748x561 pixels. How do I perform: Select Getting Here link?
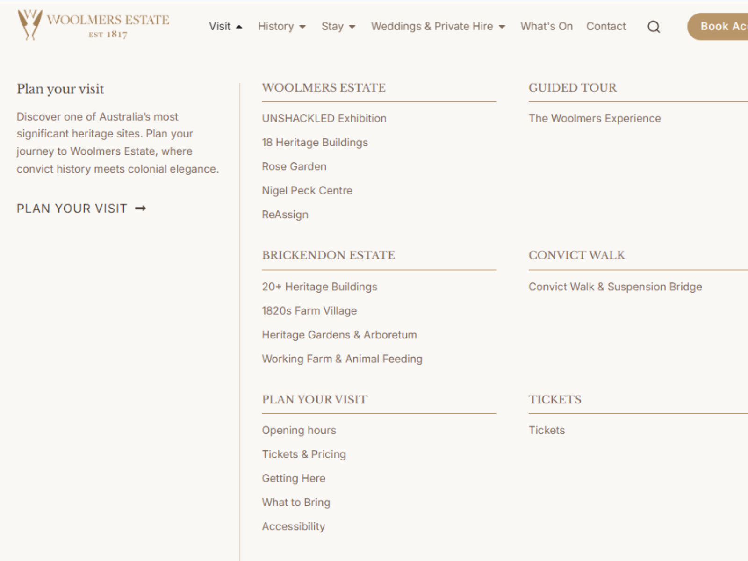[x=294, y=478]
